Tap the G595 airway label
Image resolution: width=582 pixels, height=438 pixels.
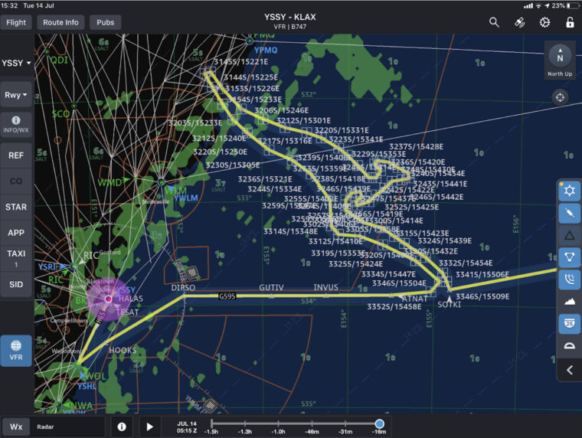pyautogui.click(x=227, y=296)
